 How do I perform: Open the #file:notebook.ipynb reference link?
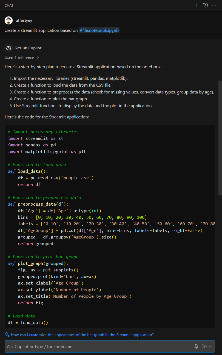(x=99, y=30)
